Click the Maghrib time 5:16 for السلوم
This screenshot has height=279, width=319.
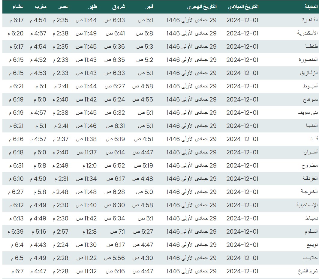[x=38, y=232]
